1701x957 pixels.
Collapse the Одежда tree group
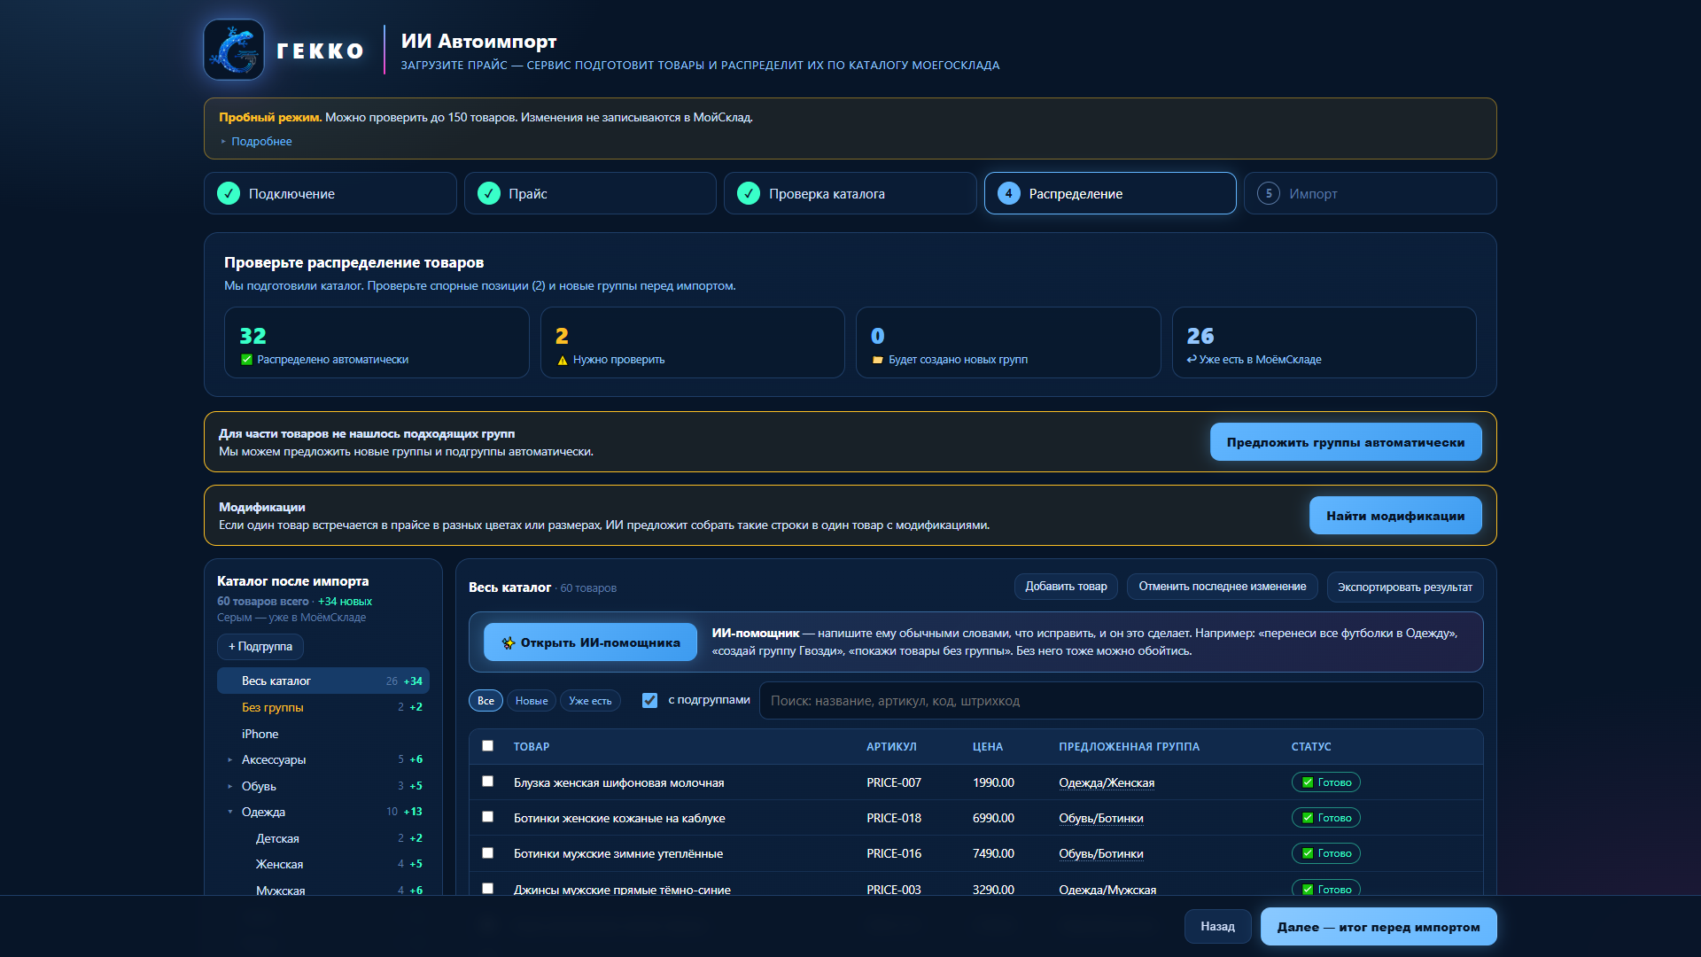[x=229, y=812]
